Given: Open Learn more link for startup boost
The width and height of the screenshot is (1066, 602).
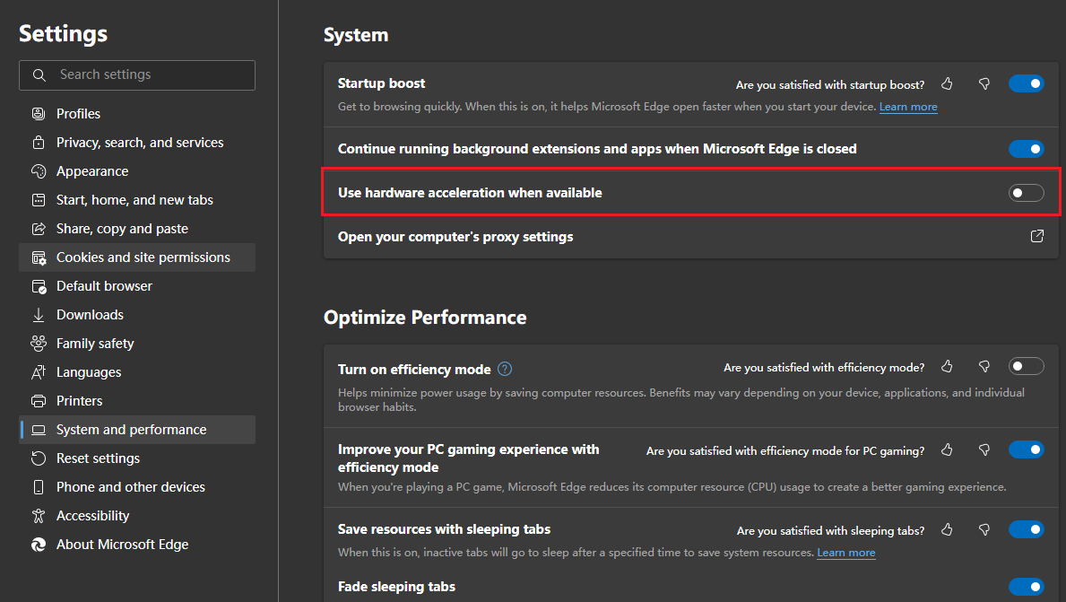Looking at the screenshot, I should pos(908,107).
